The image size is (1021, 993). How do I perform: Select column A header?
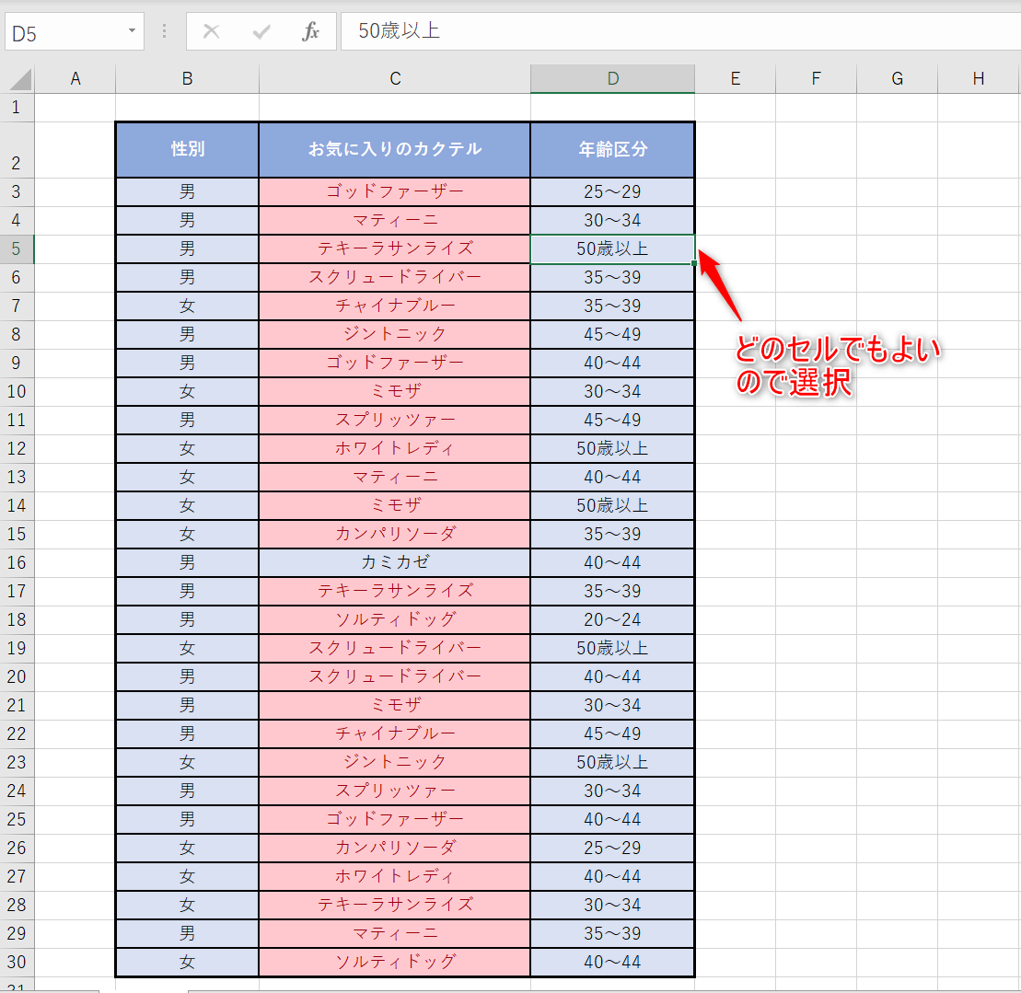(75, 78)
